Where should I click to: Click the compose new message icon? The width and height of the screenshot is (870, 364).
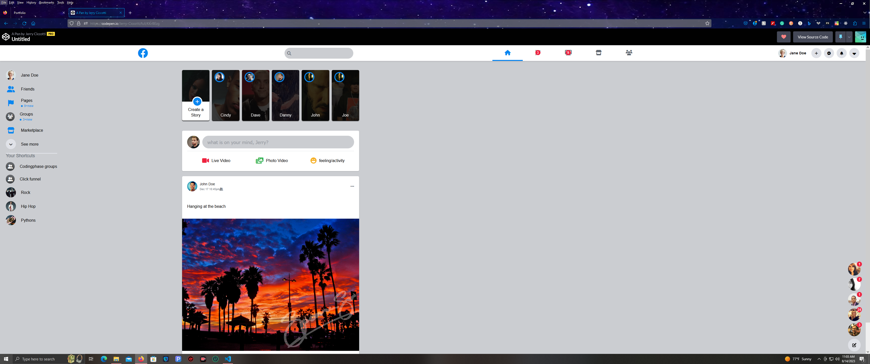pos(854,345)
